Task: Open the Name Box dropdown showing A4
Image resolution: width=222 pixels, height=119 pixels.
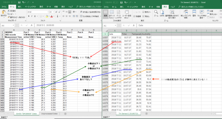Action: coord(13,25)
